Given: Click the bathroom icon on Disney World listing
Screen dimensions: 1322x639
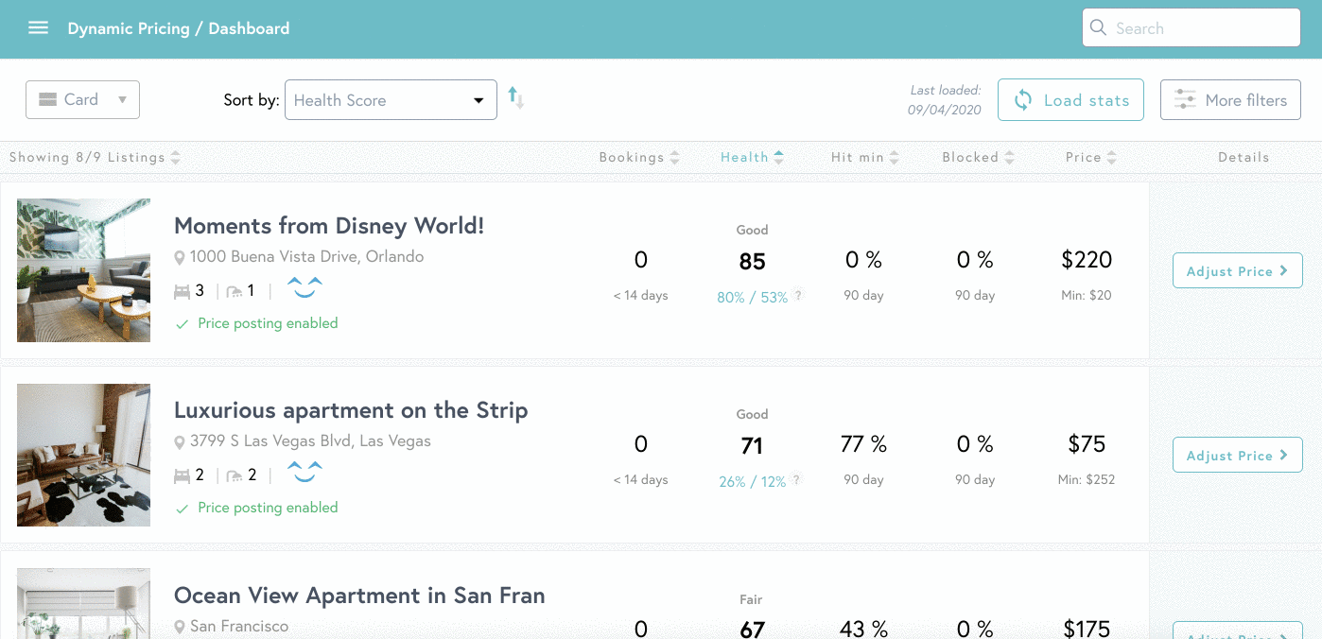Looking at the screenshot, I should tap(235, 292).
